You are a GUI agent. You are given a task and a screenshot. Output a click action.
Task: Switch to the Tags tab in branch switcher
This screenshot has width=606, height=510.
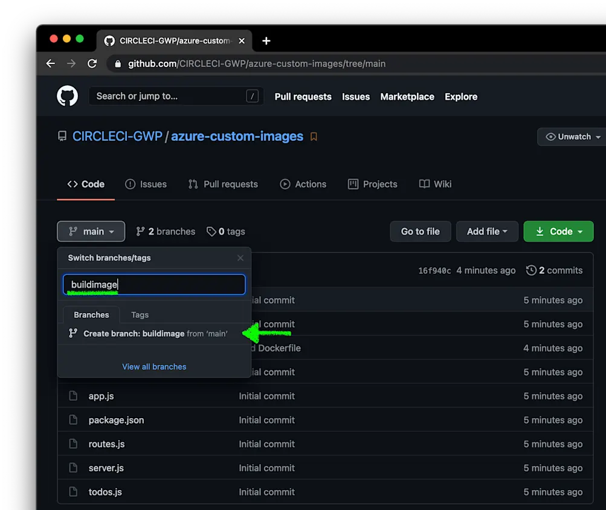tap(140, 315)
